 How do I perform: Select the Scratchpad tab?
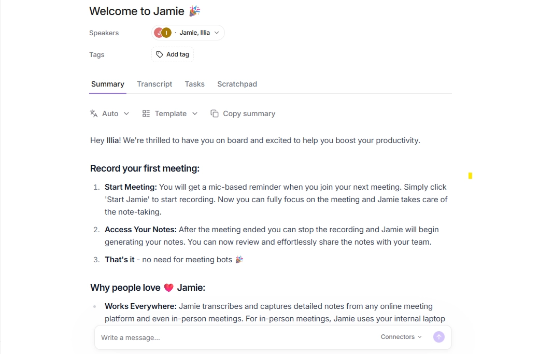coord(237,84)
